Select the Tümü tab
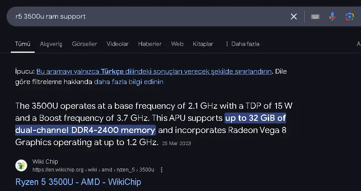The image size is (361, 191). pos(23,44)
